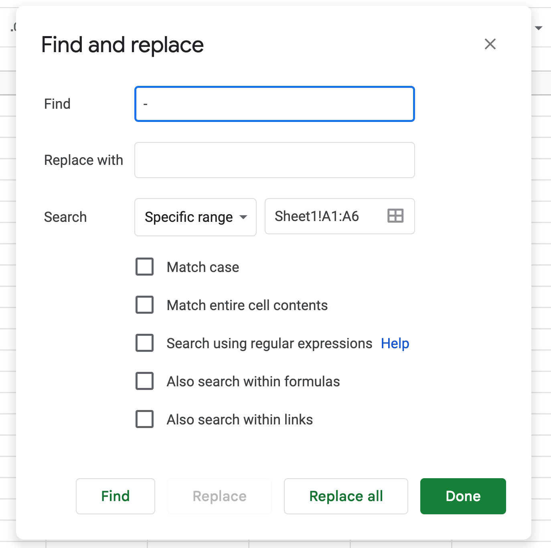Enable Match case
Viewport: 551px width, 548px height.
tap(144, 267)
